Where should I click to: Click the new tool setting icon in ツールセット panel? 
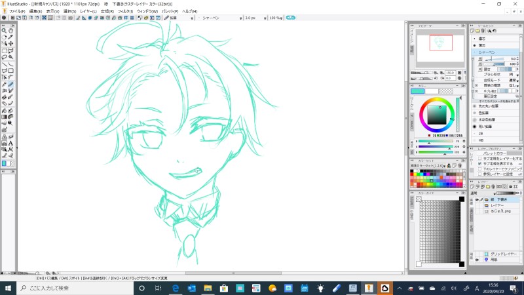(x=472, y=31)
